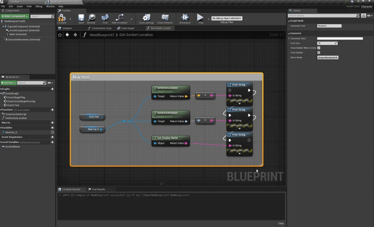
Task: Navigate forward with the right arrow icon
Action: [x=75, y=35]
